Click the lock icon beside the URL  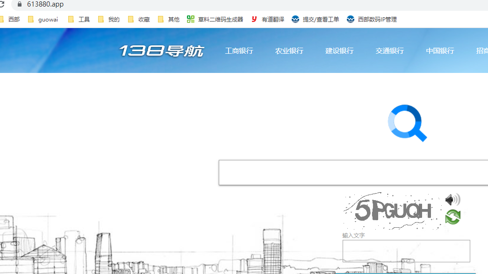[x=19, y=4]
